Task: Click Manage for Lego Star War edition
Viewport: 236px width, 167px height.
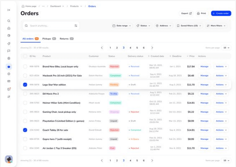Action: pyautogui.click(x=204, y=85)
